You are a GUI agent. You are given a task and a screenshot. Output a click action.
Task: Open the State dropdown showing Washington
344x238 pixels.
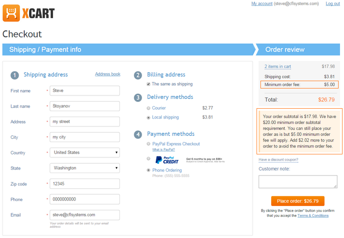click(85, 168)
